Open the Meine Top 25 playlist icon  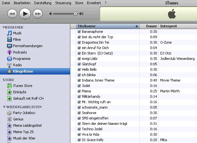10,132
